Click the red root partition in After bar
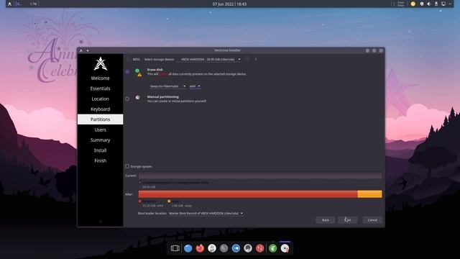 pyautogui.click(x=248, y=194)
